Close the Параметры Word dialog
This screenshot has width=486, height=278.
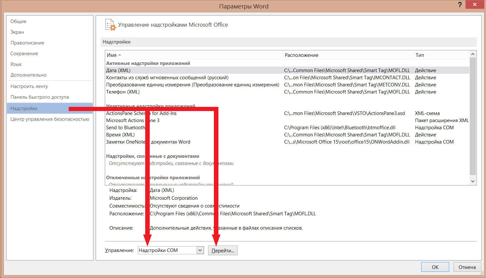tap(475, 4)
